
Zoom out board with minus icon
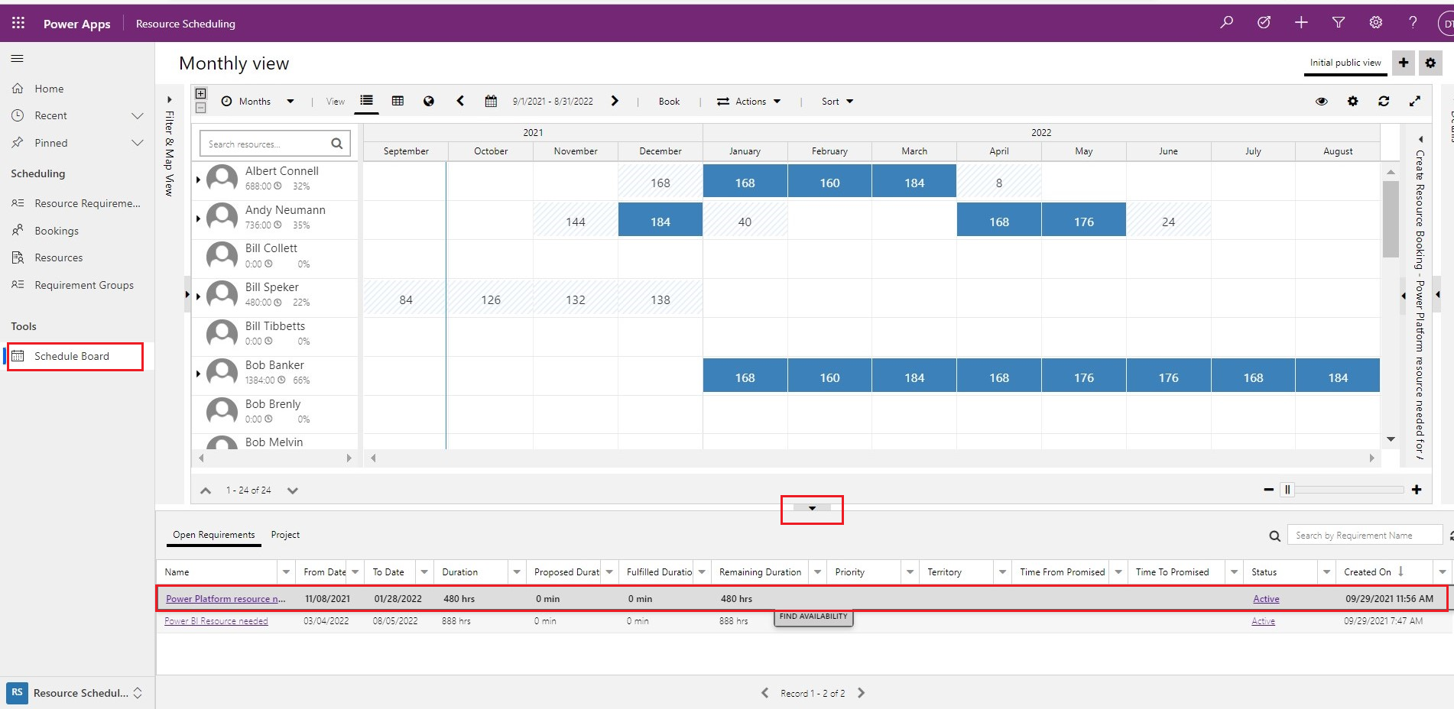[x=1269, y=490]
